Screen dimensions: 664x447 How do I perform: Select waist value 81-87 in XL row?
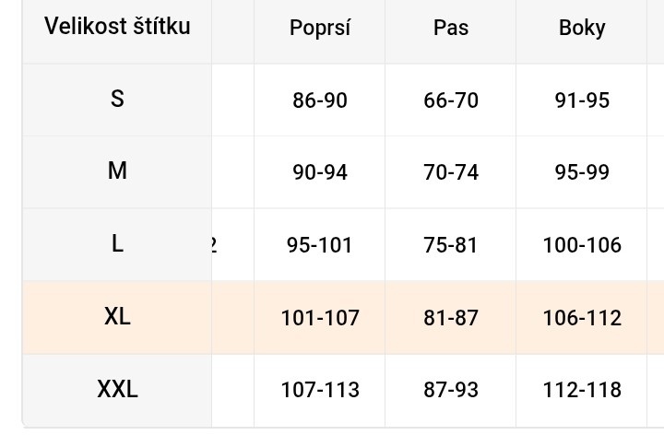[451, 318]
